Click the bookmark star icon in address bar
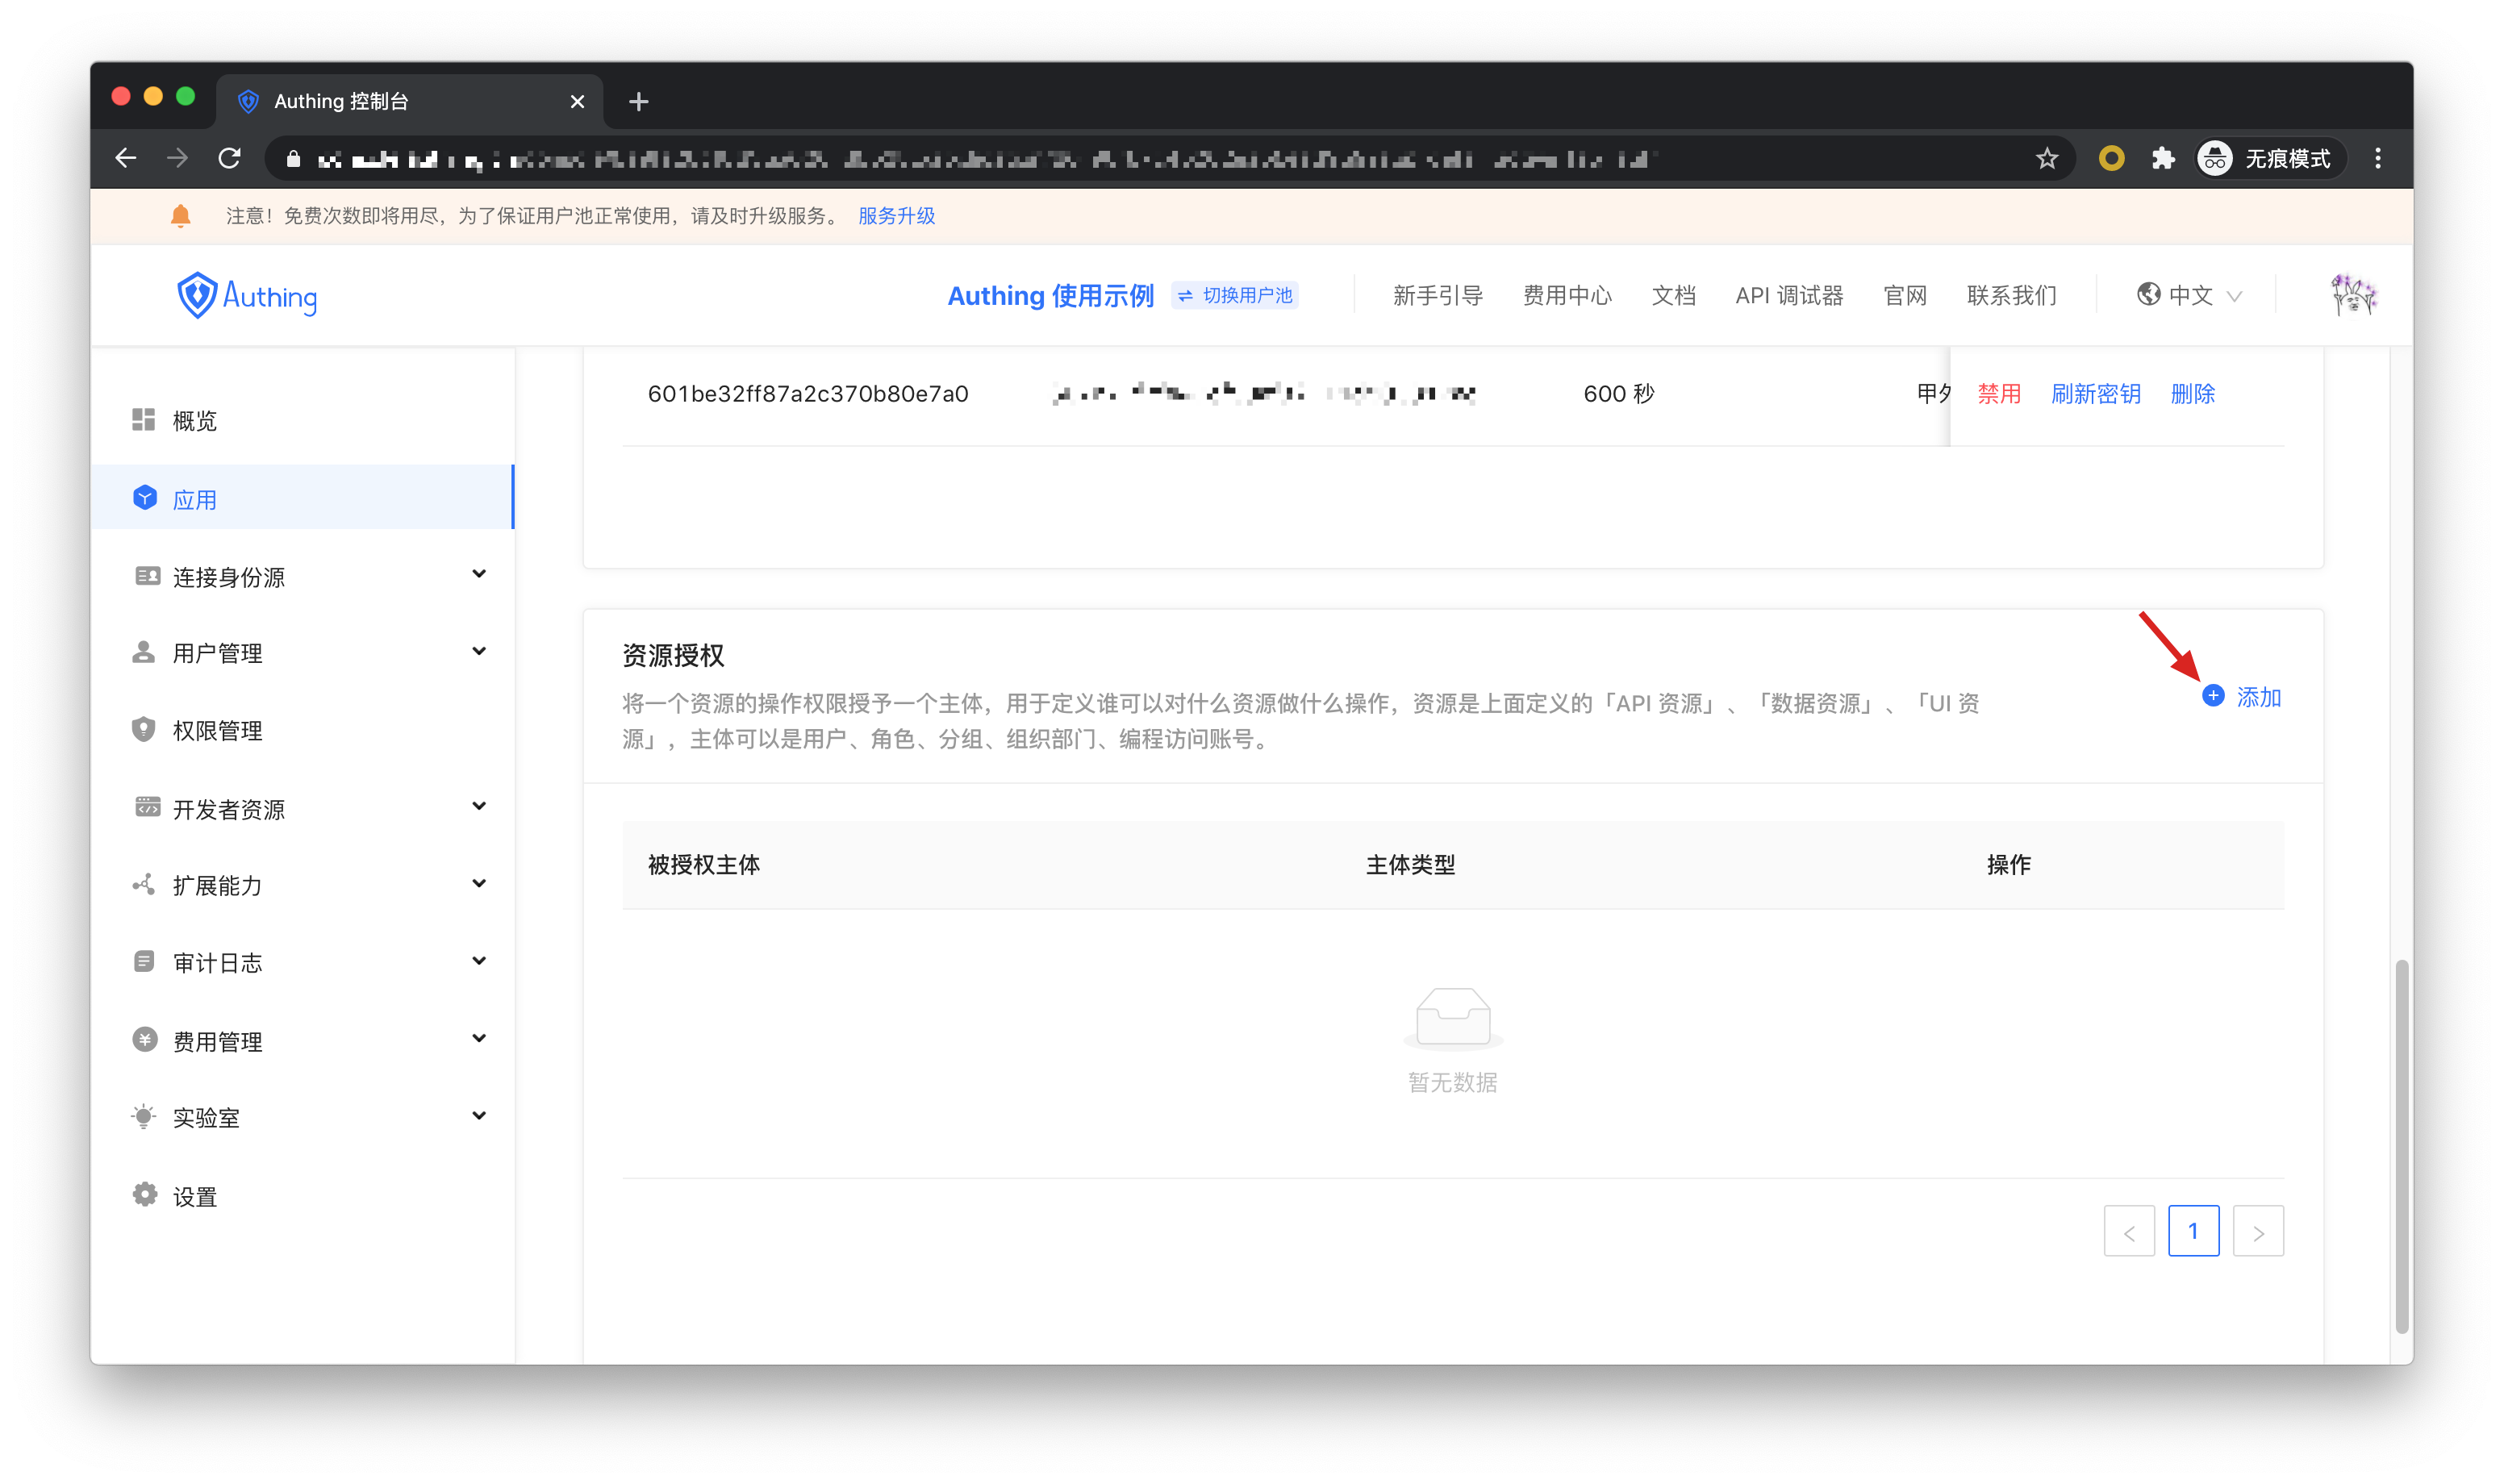The height and width of the screenshot is (1484, 2504). (2046, 158)
